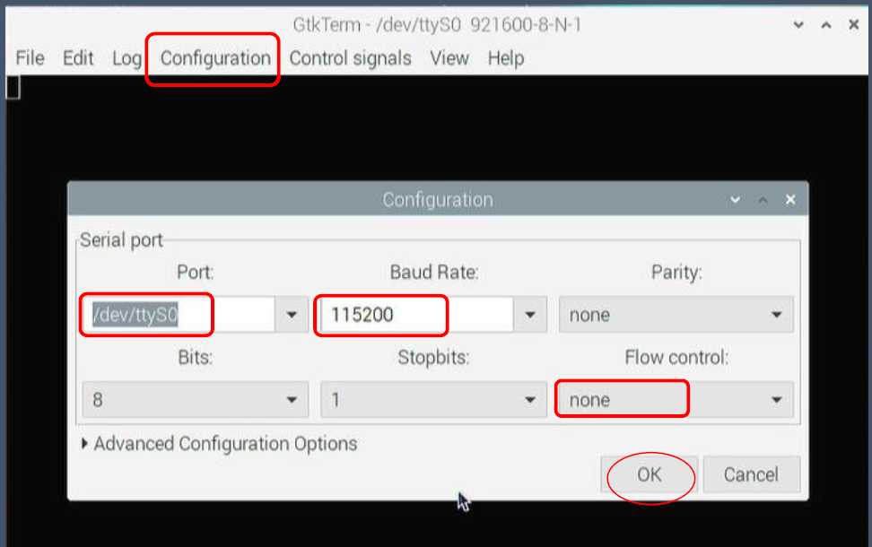The image size is (872, 547).
Task: Expand Advanced Configuration Options
Action: click(220, 444)
